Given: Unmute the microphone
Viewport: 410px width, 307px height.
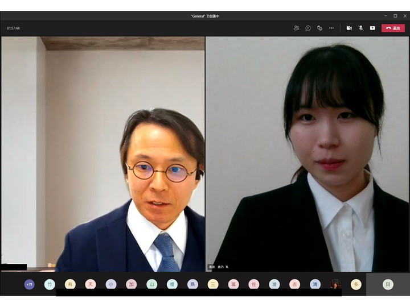Looking at the screenshot, I should (x=360, y=28).
